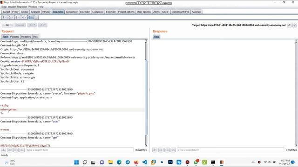
Task: Open Chat app on taskbar
Action: point(102,162)
